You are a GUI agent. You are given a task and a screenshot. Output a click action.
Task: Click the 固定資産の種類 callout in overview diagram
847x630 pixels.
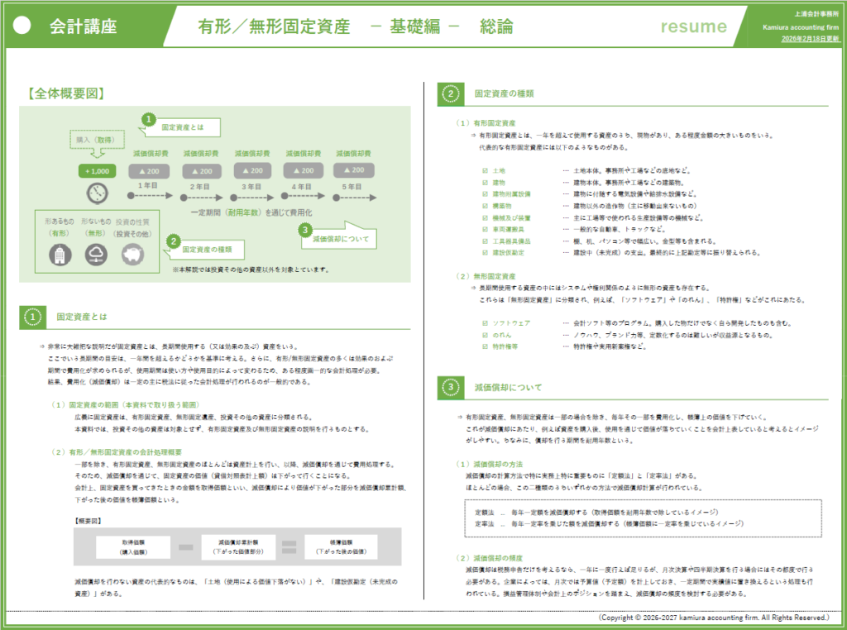click(208, 248)
